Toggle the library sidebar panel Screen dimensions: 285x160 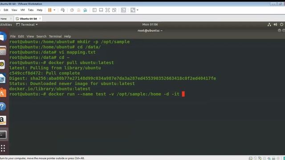pyautogui.click(x=94, y=10)
